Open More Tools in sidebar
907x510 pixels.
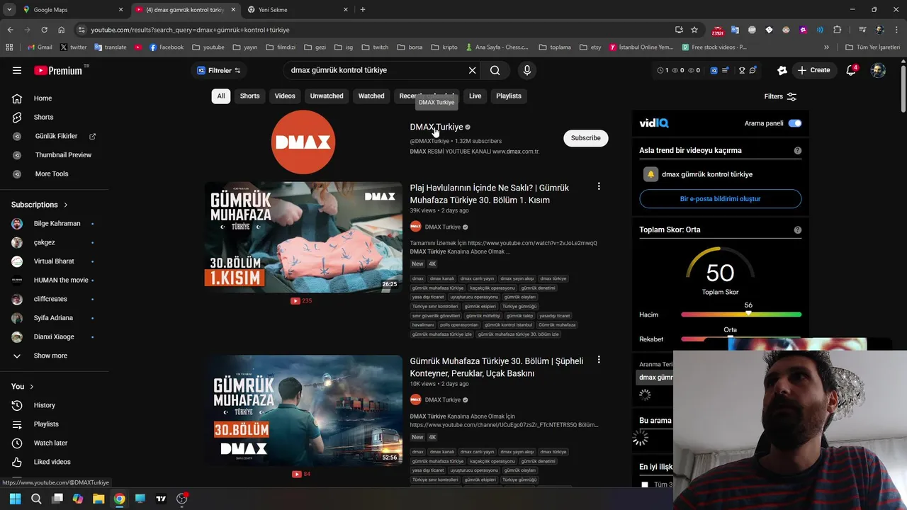coord(54,174)
